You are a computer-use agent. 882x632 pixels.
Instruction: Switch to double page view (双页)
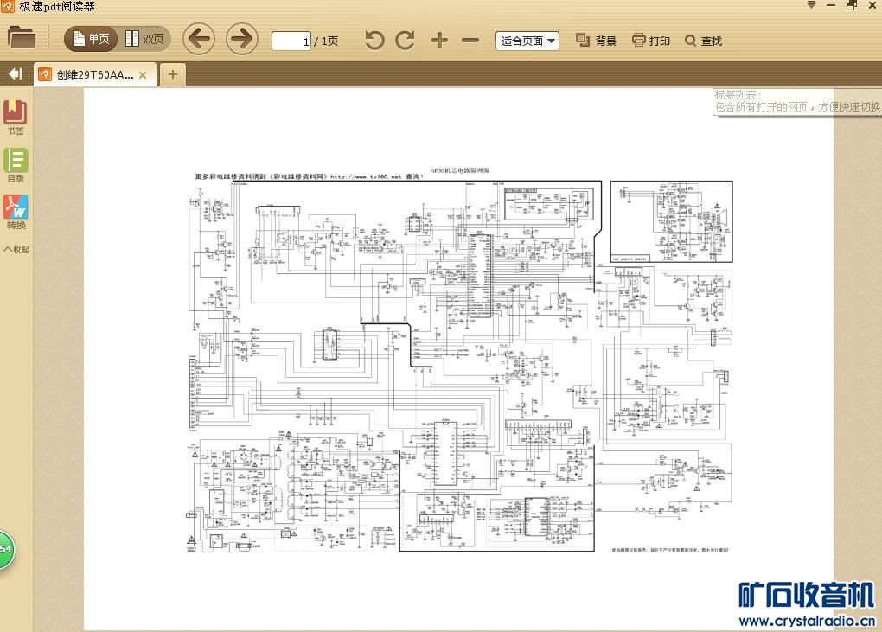144,39
